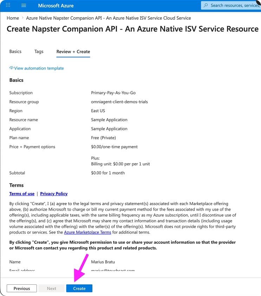261x296 pixels.
Task: Click the disabled Next button
Action: pos(52,288)
